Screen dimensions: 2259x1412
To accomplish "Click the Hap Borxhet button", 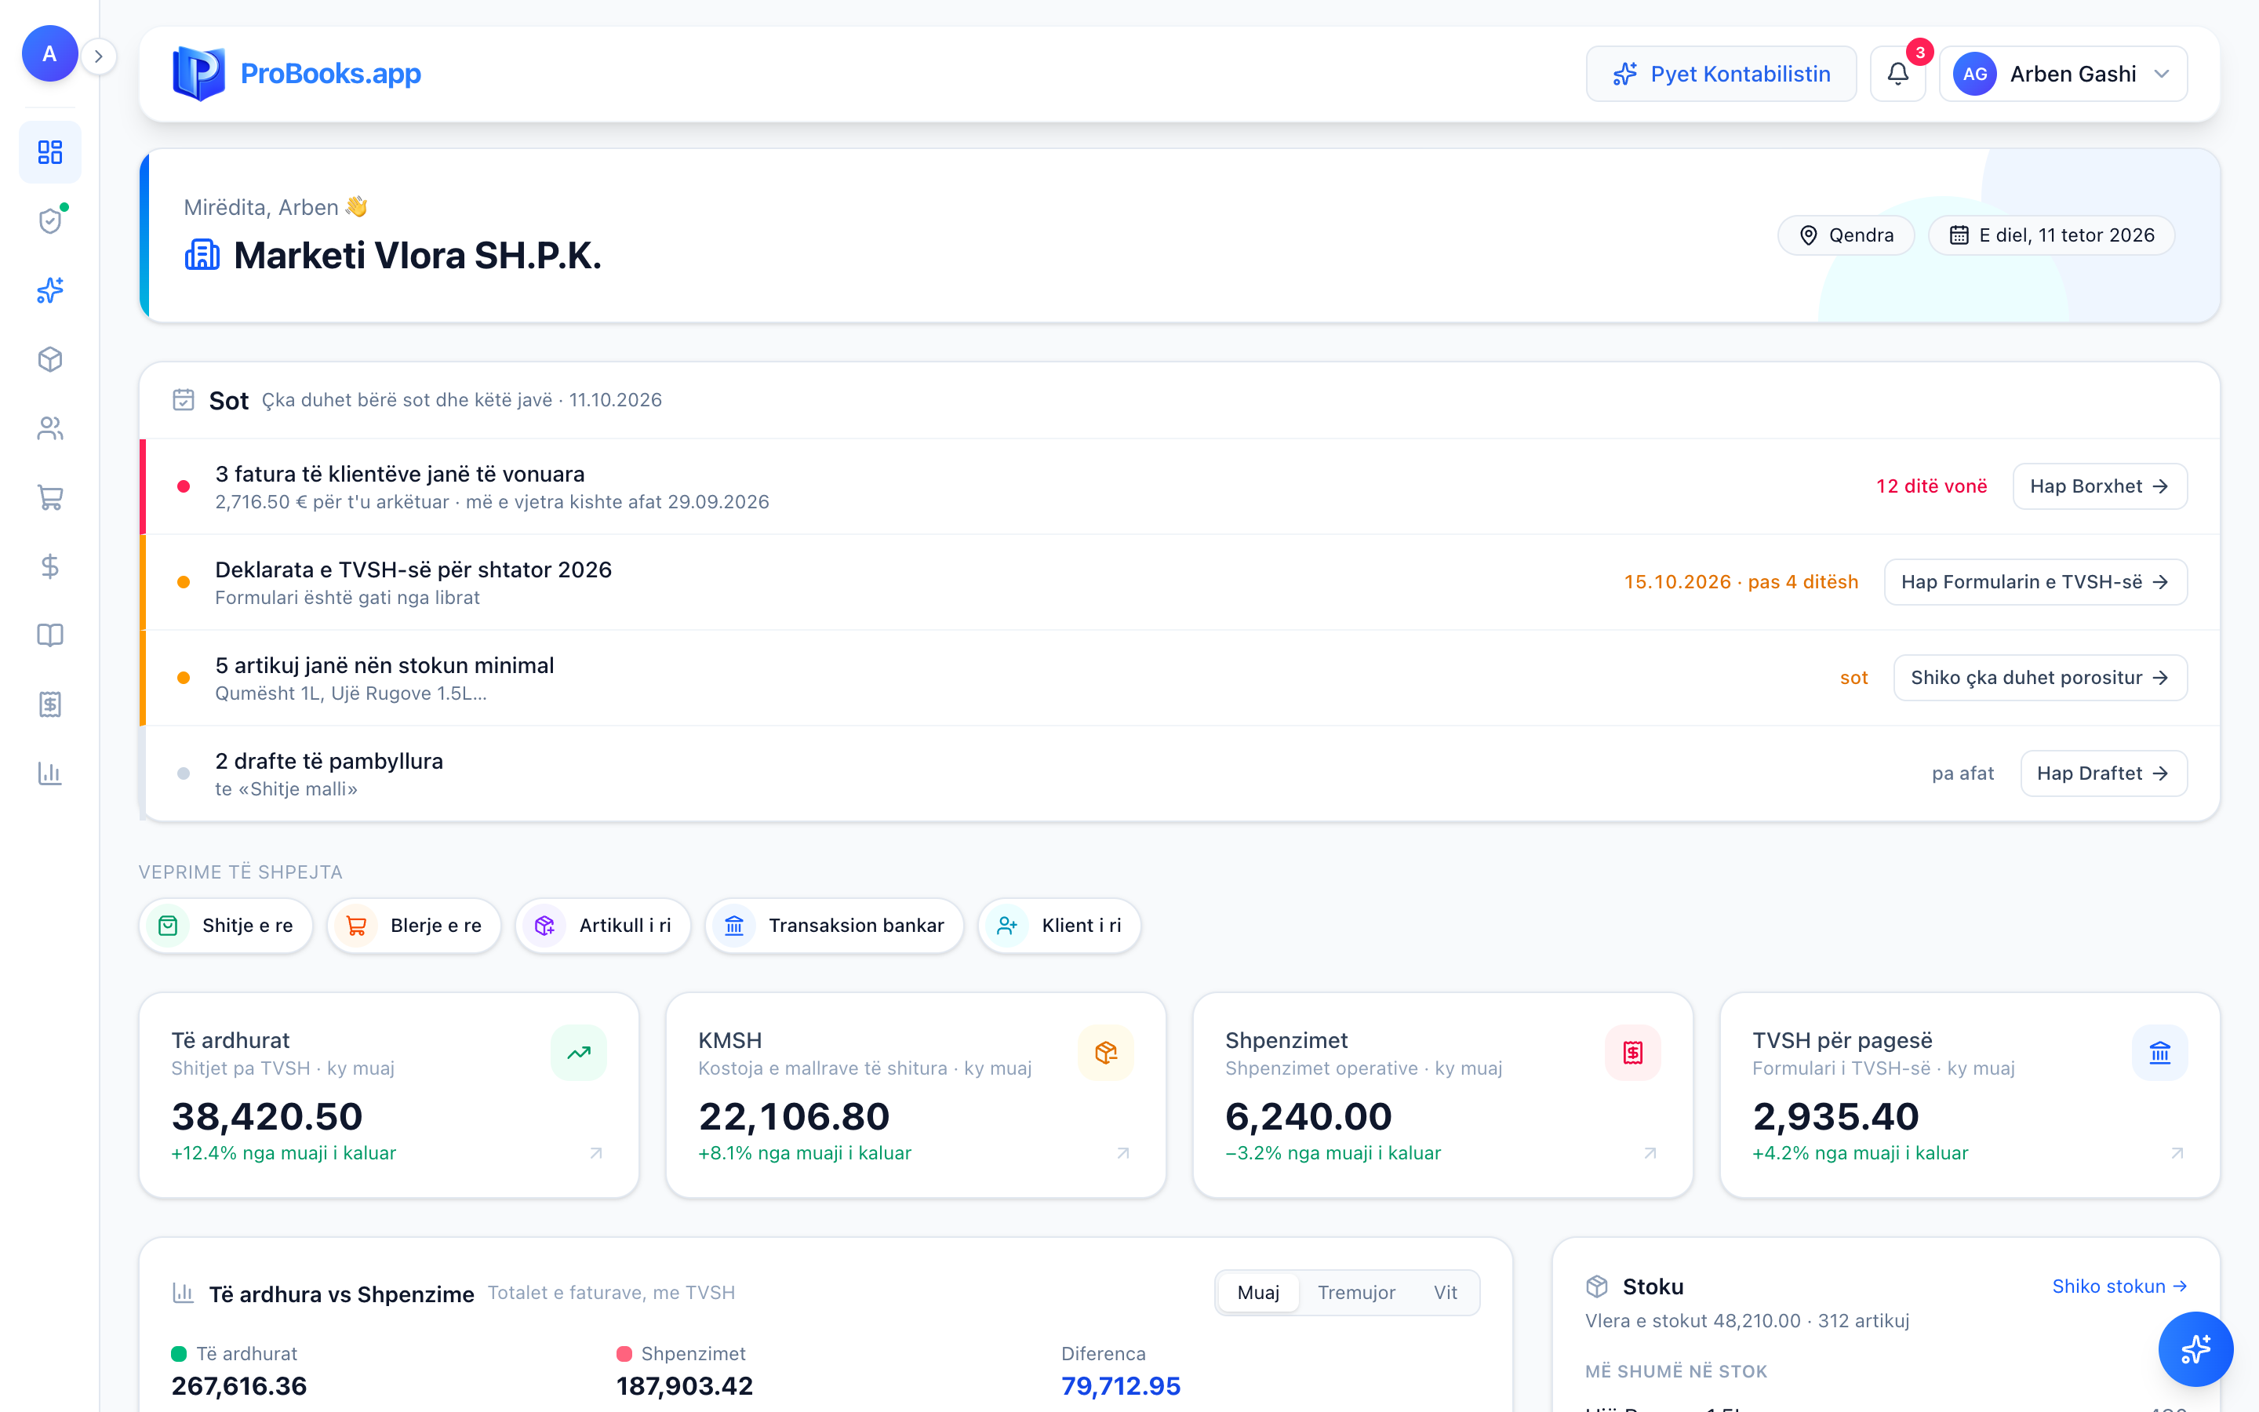I will [2099, 486].
